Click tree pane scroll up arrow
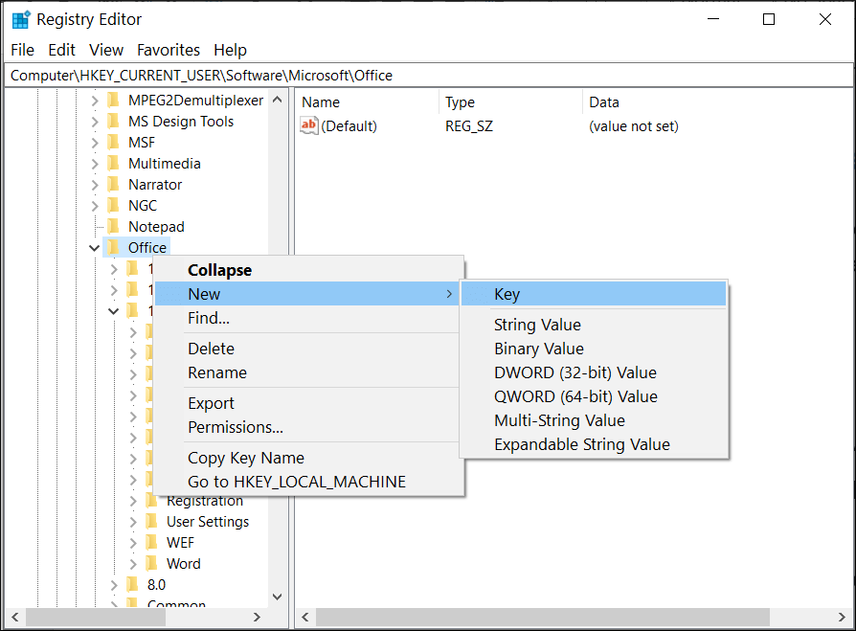This screenshot has height=631, width=856. click(278, 100)
